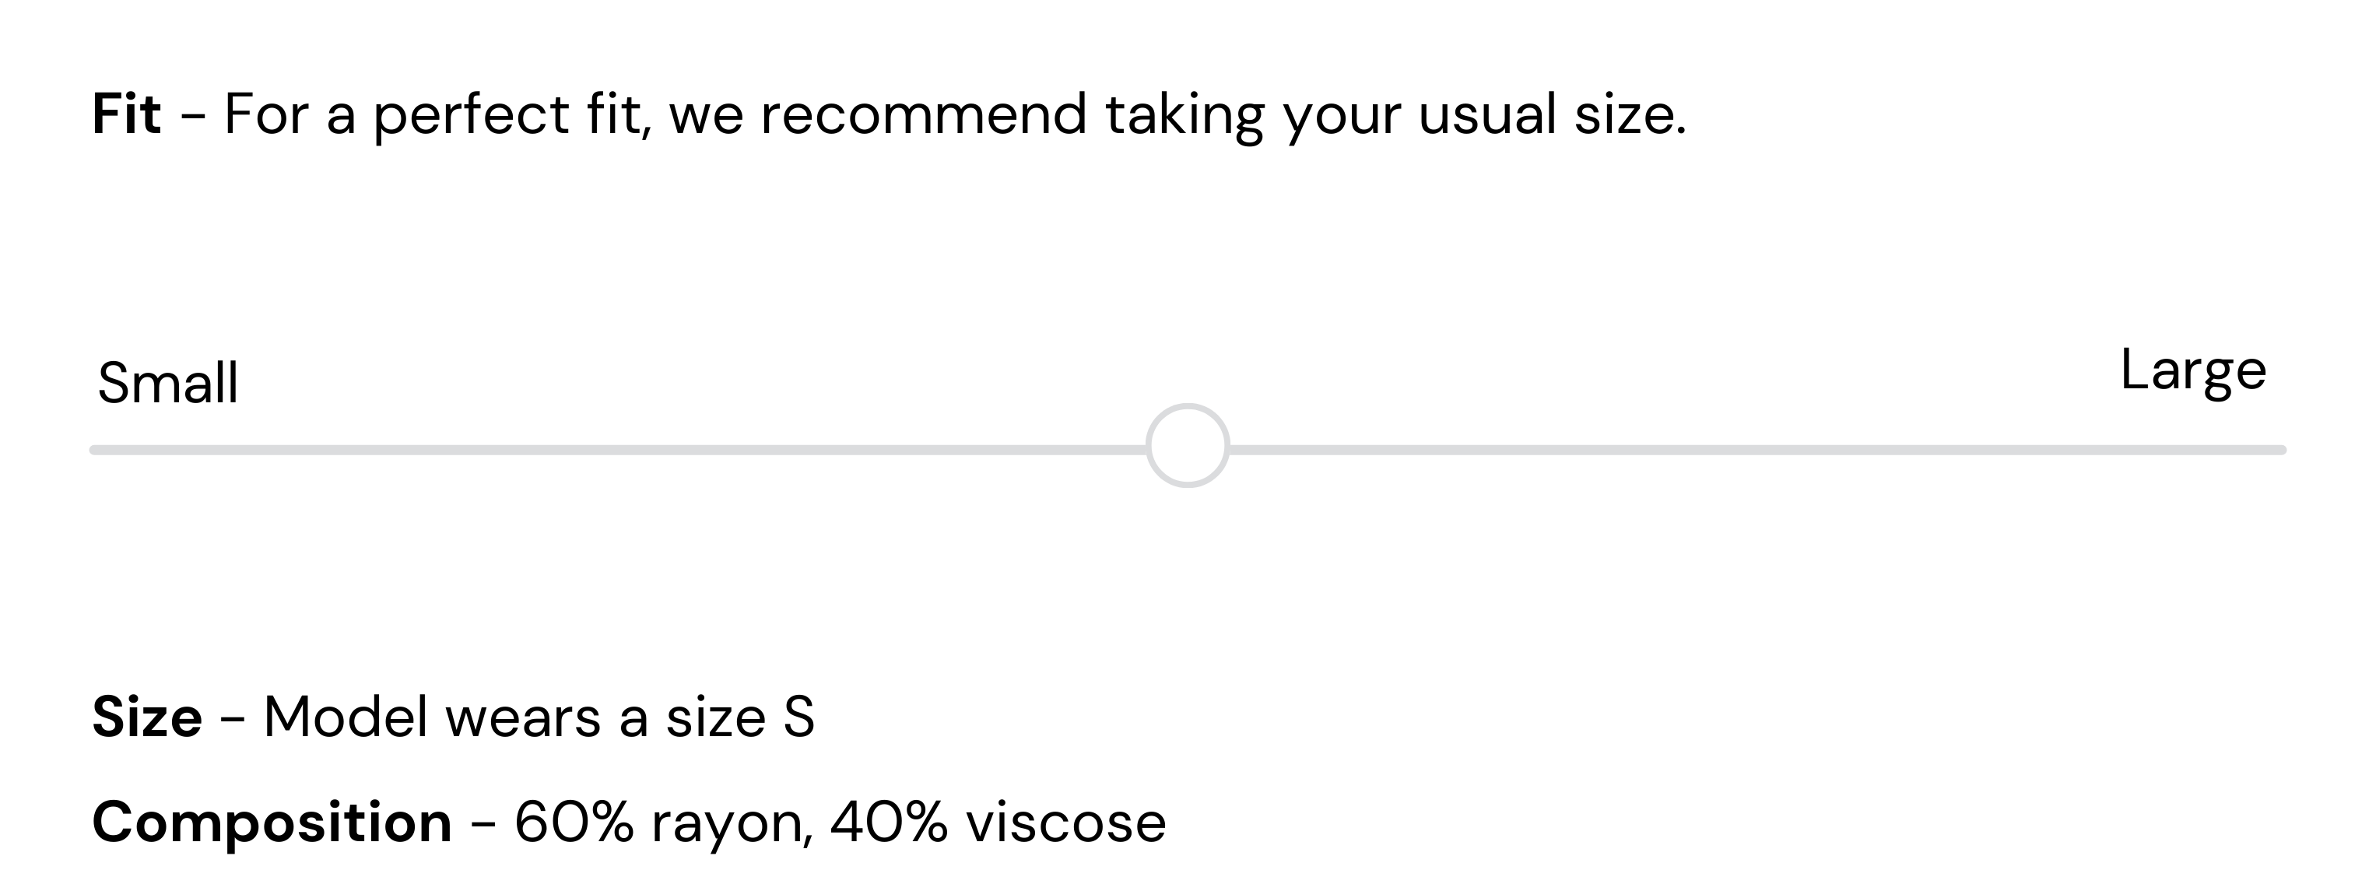Image resolution: width=2376 pixels, height=891 pixels.
Task: Click the word "taking" in the fit sentence
Action: click(x=1184, y=116)
